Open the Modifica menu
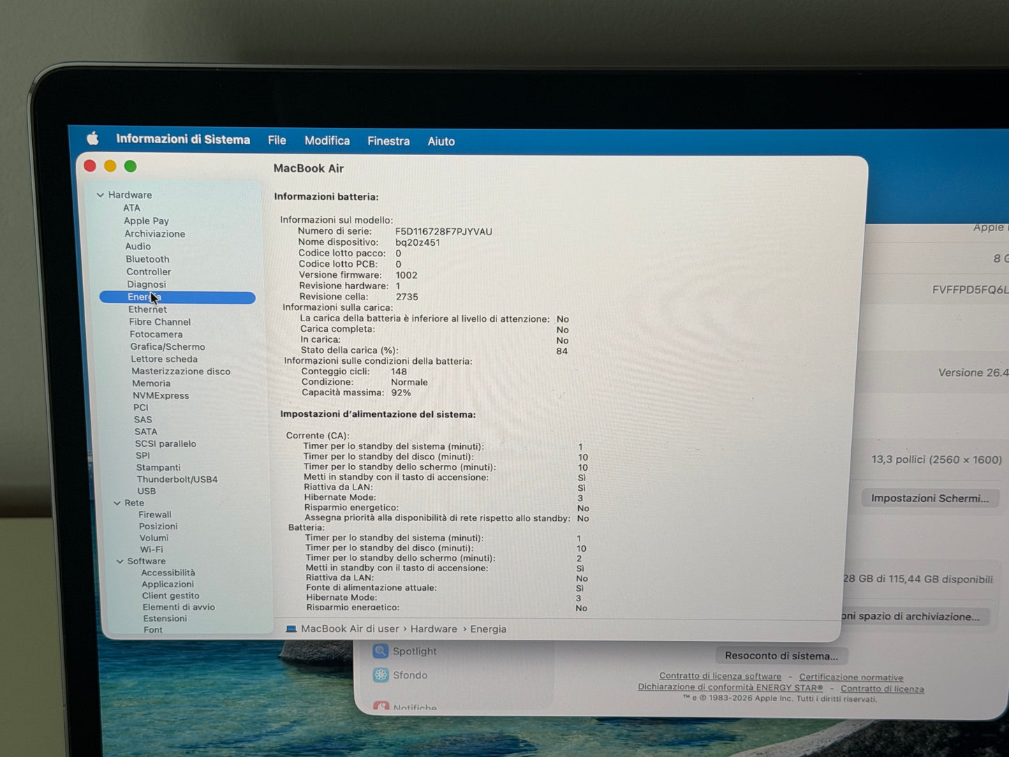 [327, 141]
